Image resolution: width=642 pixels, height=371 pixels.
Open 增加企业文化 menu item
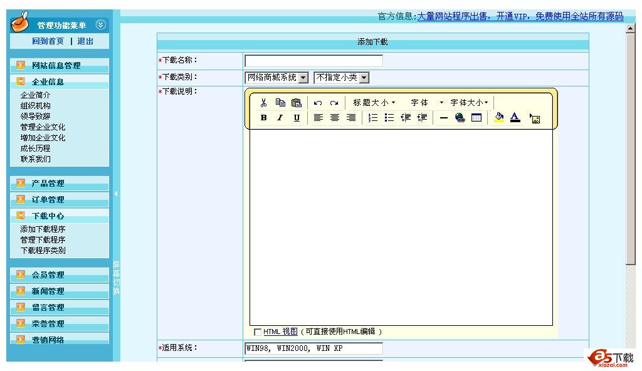coord(43,138)
